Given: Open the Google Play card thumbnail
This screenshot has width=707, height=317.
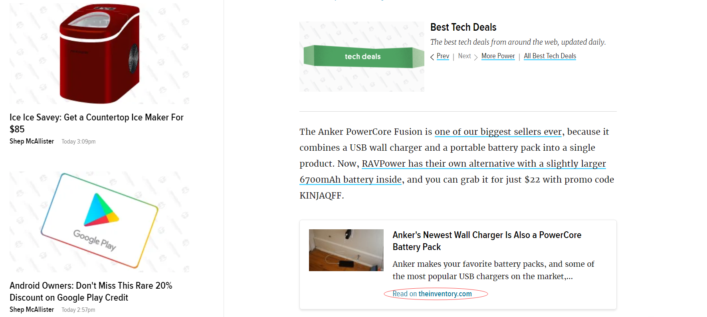Looking at the screenshot, I should (99, 222).
